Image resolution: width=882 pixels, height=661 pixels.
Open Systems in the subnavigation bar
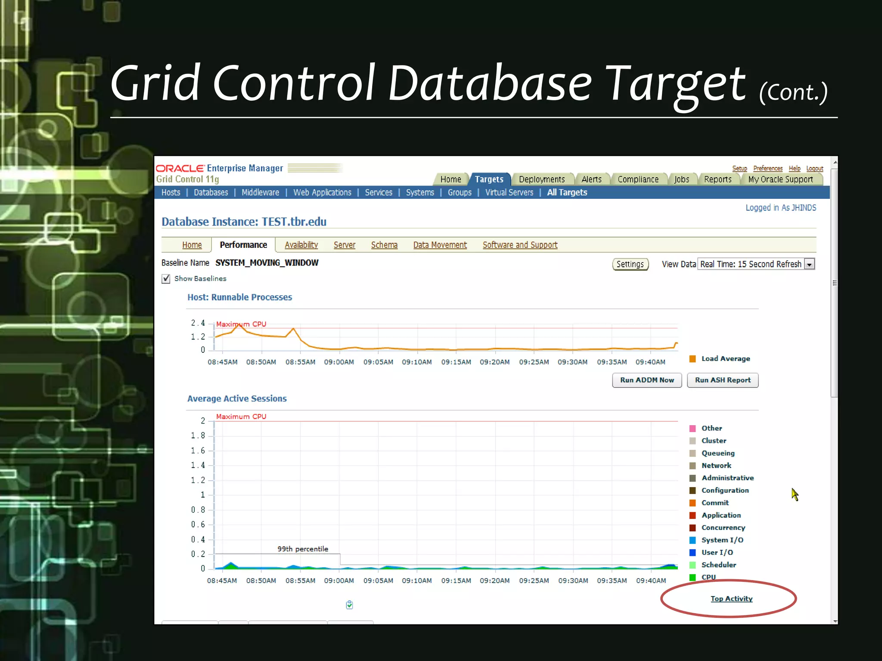pos(420,192)
